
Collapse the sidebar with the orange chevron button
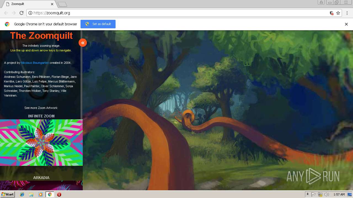pos(83,43)
